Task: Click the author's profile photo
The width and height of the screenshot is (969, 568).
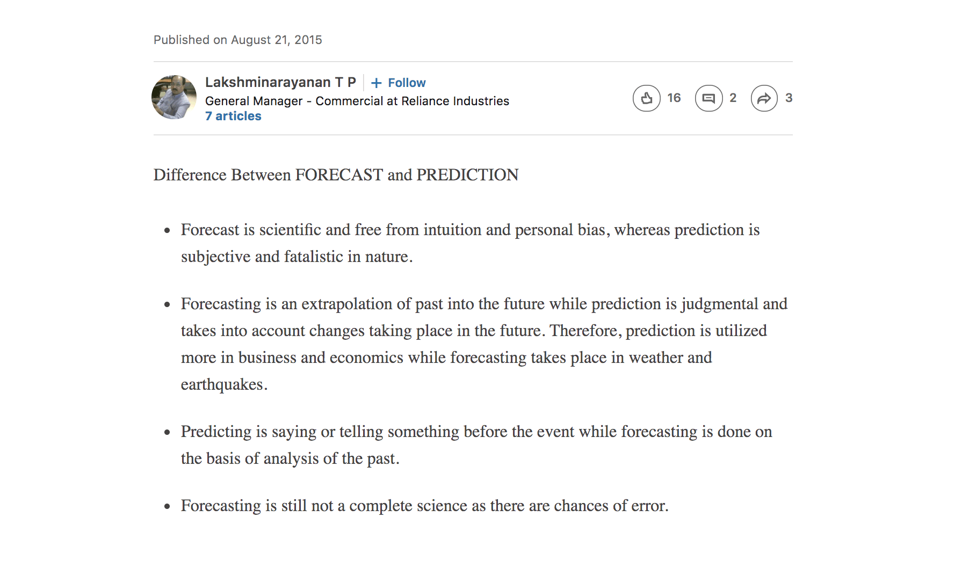Action: [174, 97]
